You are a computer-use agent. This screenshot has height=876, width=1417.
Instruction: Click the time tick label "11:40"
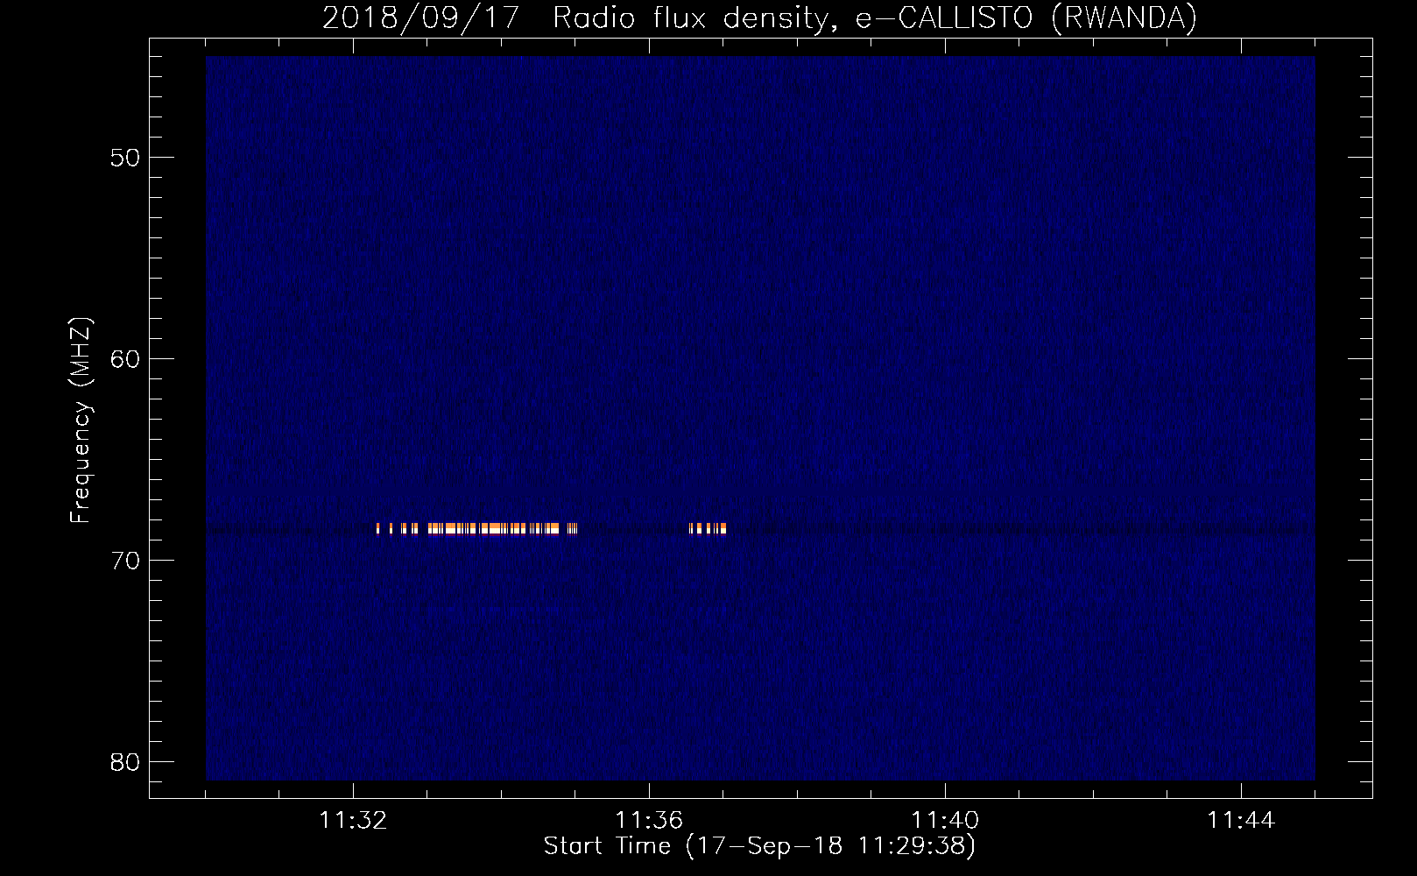[945, 821]
